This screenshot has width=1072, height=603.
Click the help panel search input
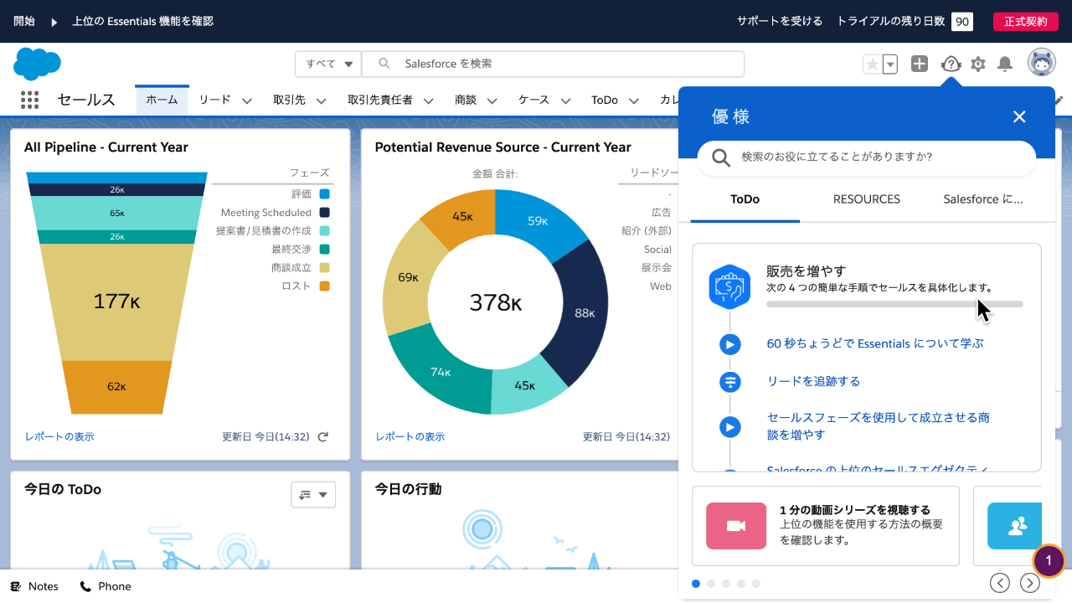867,157
